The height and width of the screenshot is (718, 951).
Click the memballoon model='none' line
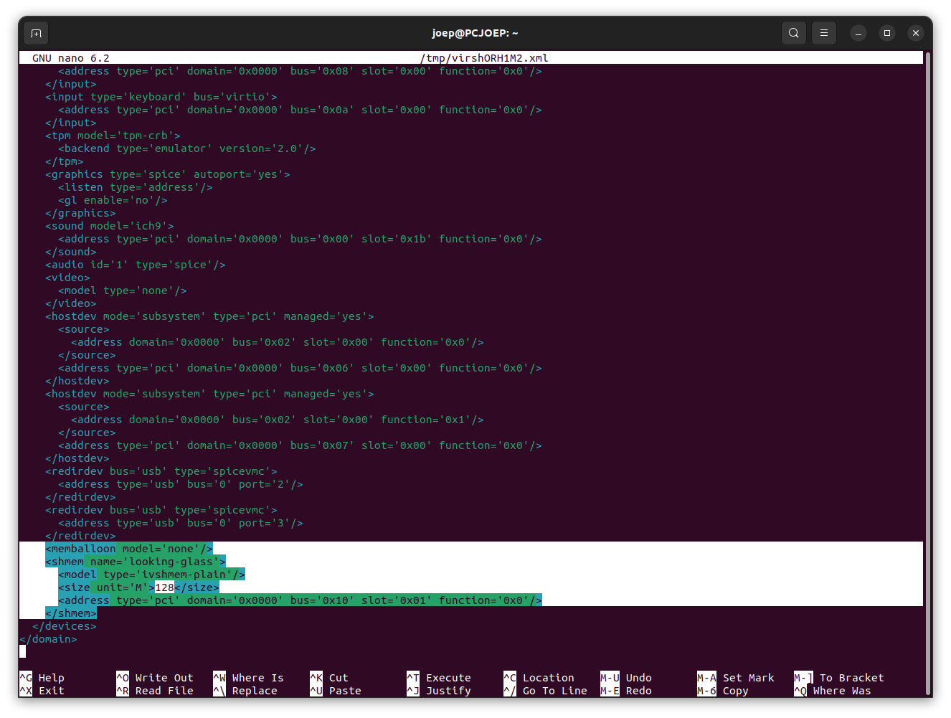129,549
